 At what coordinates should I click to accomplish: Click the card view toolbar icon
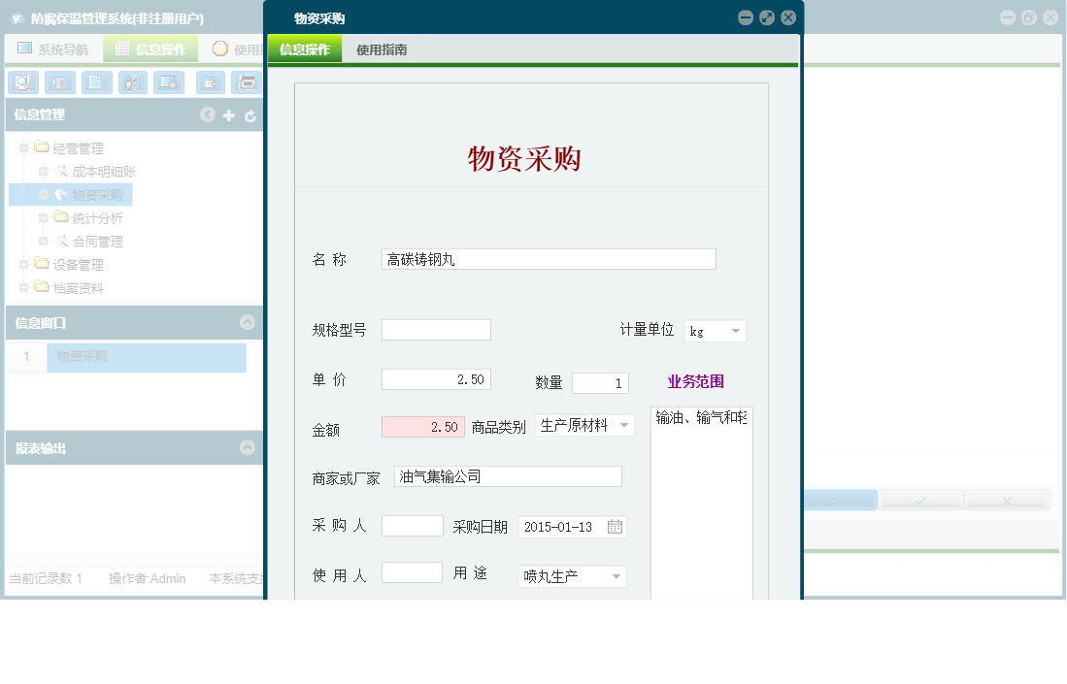(60, 82)
